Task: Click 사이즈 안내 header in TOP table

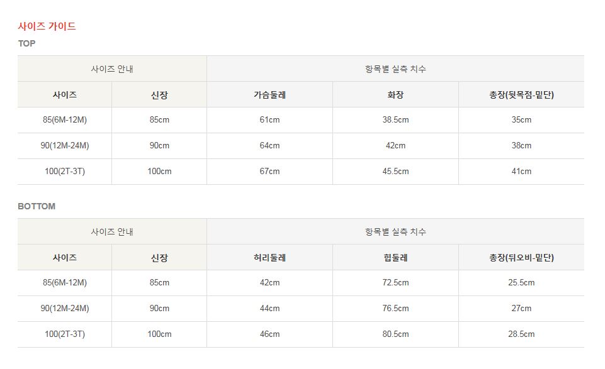Action: (x=112, y=69)
